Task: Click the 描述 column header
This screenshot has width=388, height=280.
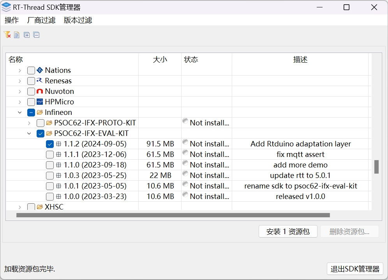Action: tap(300, 59)
